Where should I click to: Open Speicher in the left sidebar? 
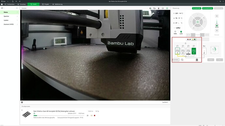9,16
